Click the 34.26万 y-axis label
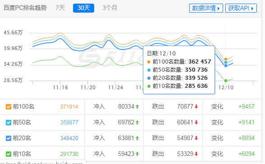 13,64
